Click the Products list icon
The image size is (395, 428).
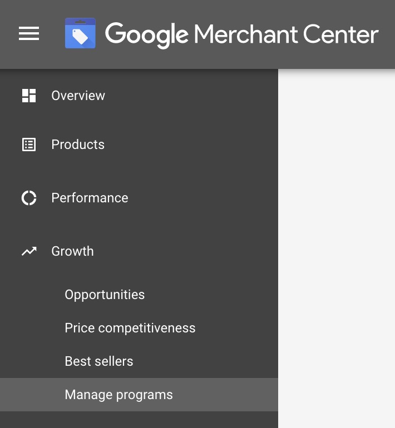tap(29, 145)
